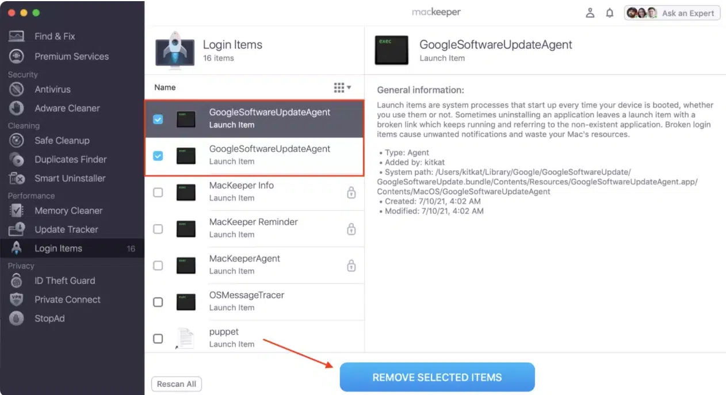Click the 'Type: Agent' detail line
Screen dimensions: 726x395
coord(404,153)
